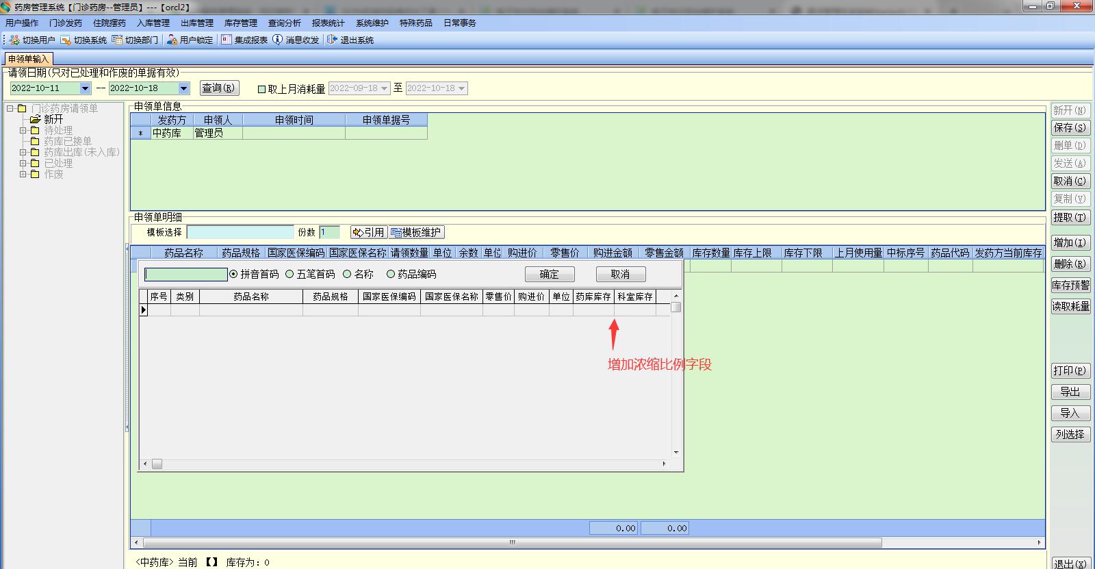Click the popup horizontal scrollbar thumb
The image size is (1095, 569).
click(x=157, y=464)
